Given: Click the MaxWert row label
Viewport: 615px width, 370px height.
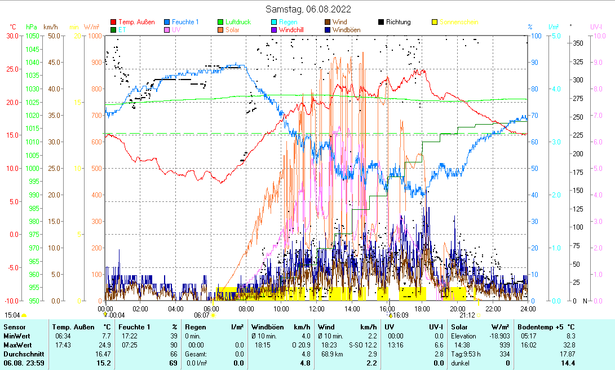Looking at the screenshot, I should (17, 345).
